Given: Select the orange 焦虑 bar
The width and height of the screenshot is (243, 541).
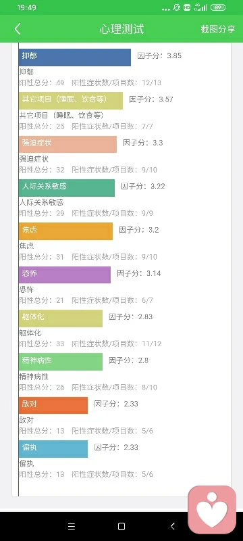Looking at the screenshot, I should pos(65,231).
